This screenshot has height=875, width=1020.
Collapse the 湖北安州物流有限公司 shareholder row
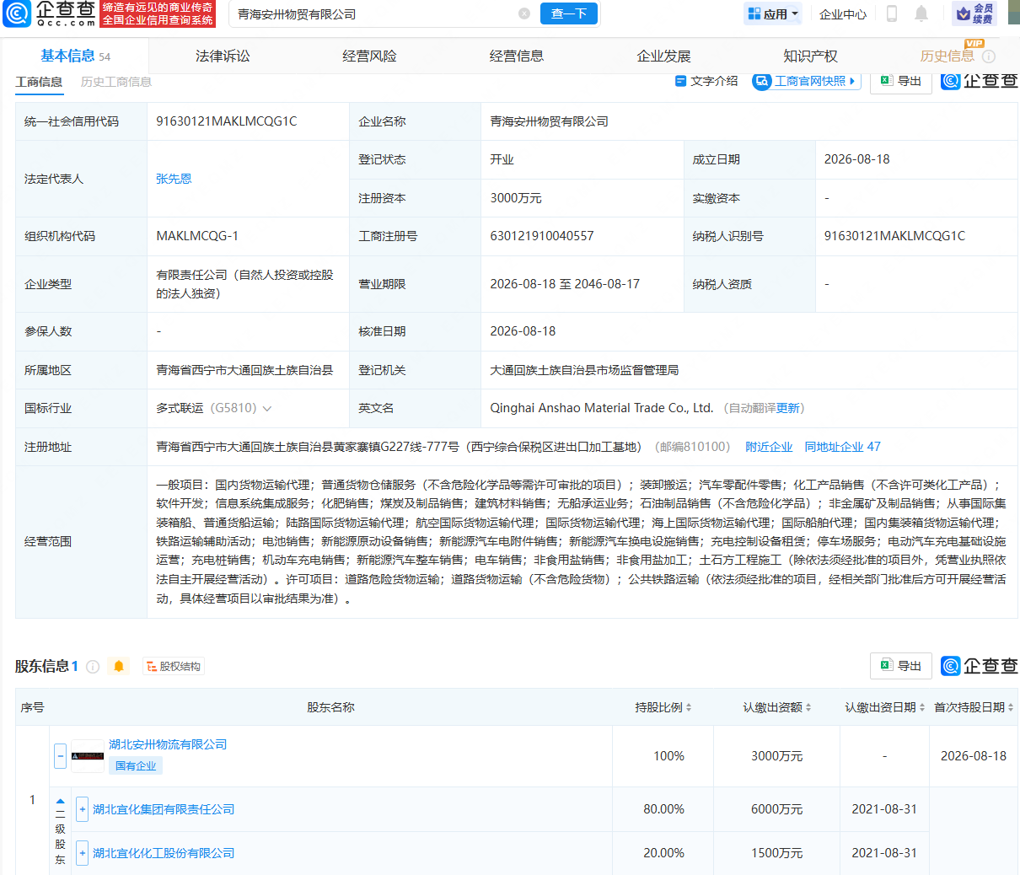[61, 756]
